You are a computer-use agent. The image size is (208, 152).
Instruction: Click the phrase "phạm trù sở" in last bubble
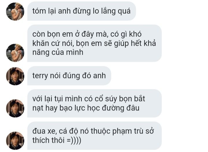click(x=133, y=131)
